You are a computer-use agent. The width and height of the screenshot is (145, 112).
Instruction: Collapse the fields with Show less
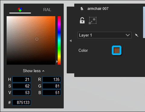tap(34, 71)
